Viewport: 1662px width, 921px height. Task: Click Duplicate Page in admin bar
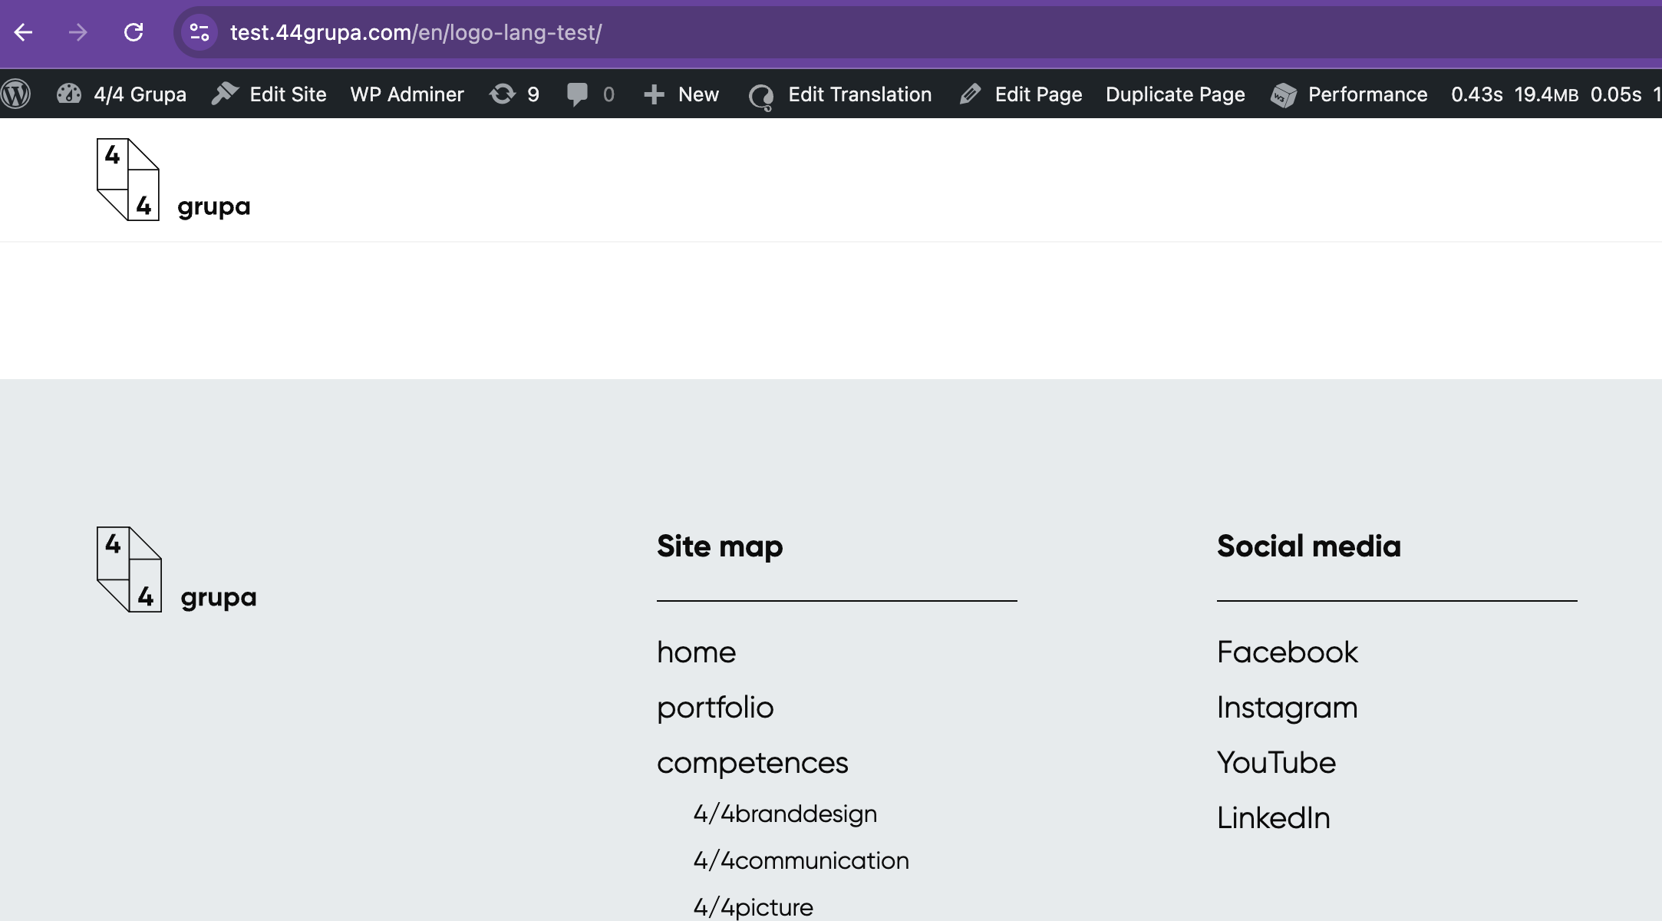pyautogui.click(x=1176, y=94)
